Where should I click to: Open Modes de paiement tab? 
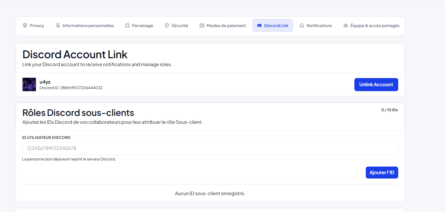pyautogui.click(x=223, y=26)
